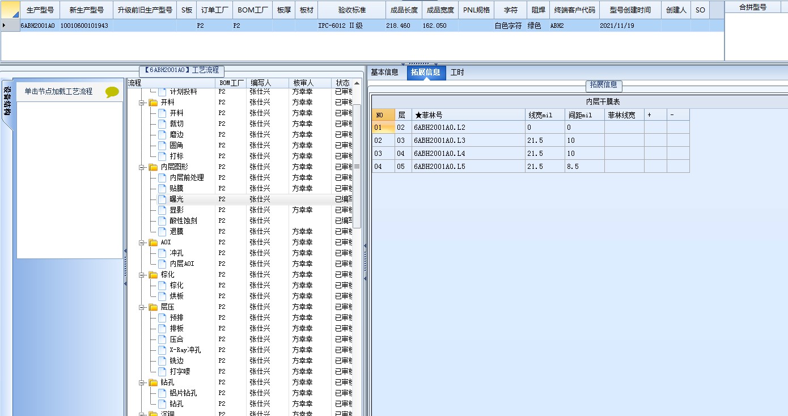Click the - column header in 内层干膜表

(x=678, y=115)
